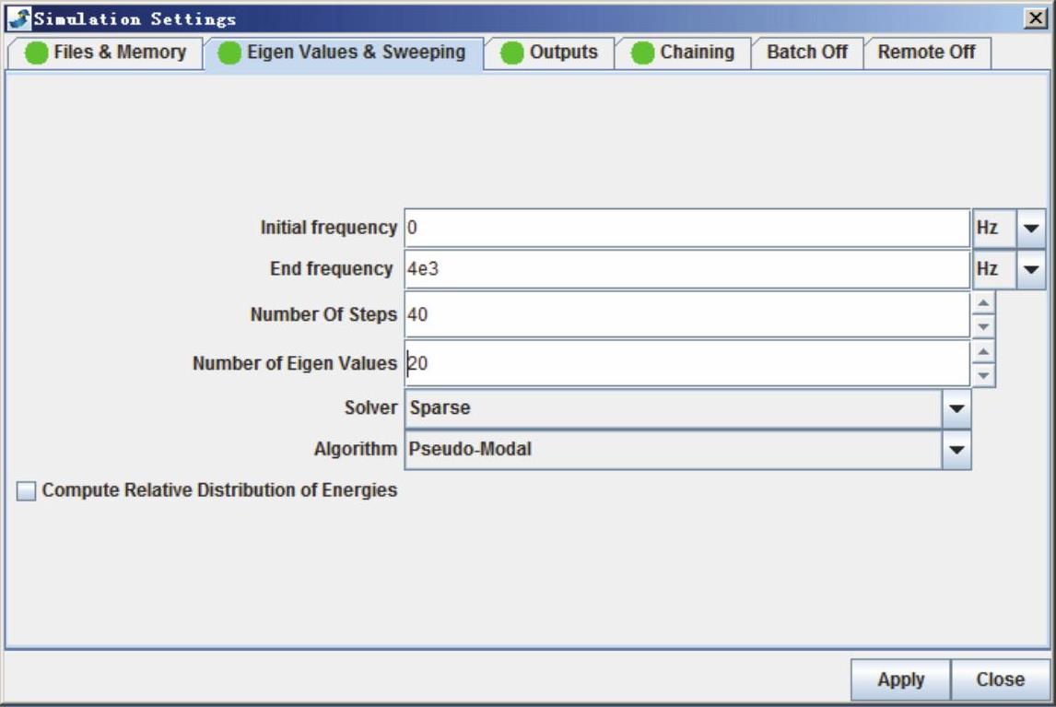The height and width of the screenshot is (707, 1056).
Task: Select the Eigen Values & Sweeping tab
Action: pyautogui.click(x=356, y=53)
